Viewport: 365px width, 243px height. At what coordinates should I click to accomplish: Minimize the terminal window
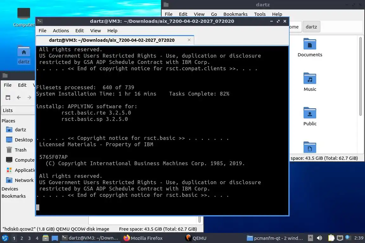point(272,21)
